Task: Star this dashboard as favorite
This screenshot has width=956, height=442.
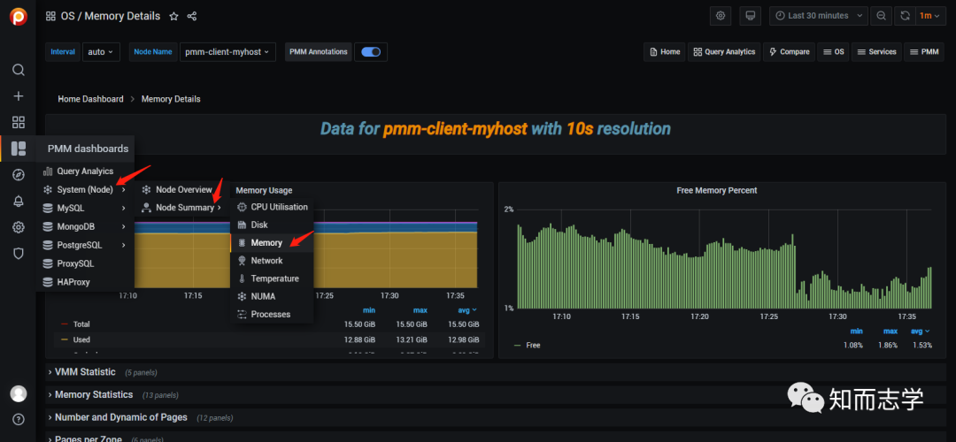Action: [x=173, y=16]
